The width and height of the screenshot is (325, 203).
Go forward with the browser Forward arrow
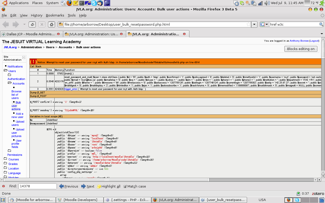pos(16,24)
